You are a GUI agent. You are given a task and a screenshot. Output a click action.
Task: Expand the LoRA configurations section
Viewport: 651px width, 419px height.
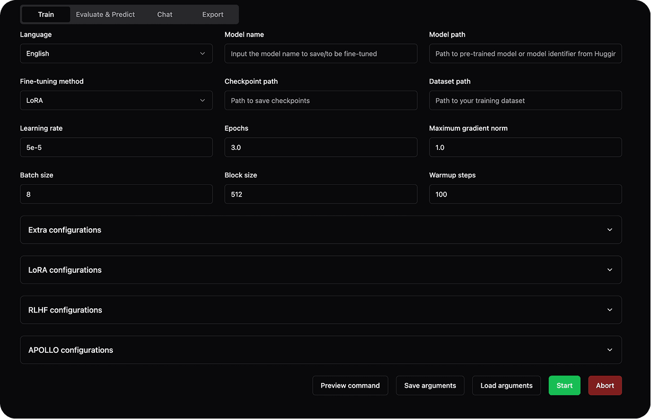point(321,270)
